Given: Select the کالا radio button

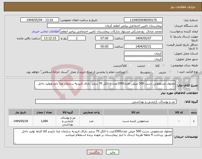Looking at the screenshot, I should point(163,65).
